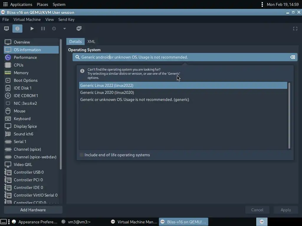Shut down the virtual machine power icon
Viewport: 302px width, 226px height.
click(54, 29)
